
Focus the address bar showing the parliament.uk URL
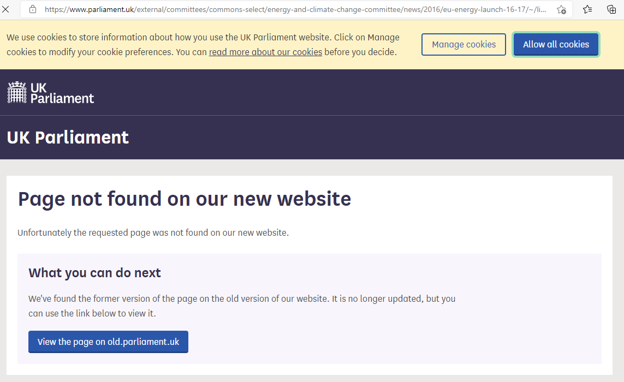[x=295, y=10]
